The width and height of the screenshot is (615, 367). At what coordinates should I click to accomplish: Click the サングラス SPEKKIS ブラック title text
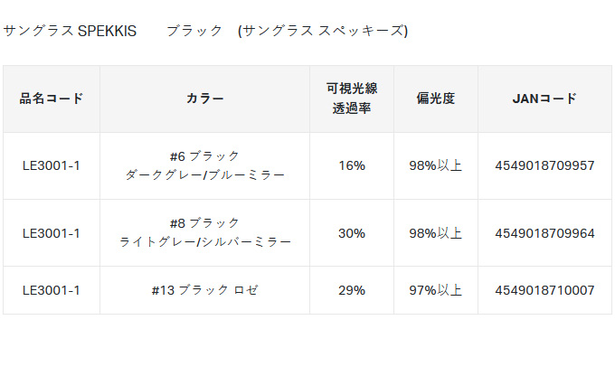point(205,31)
